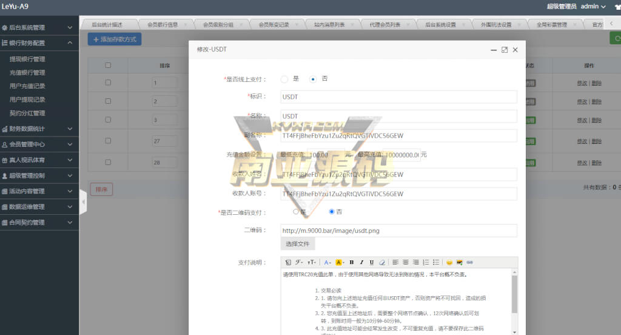The width and height of the screenshot is (621, 335).
Task: Click the eraser clear-formatting icon
Action: [x=382, y=262]
